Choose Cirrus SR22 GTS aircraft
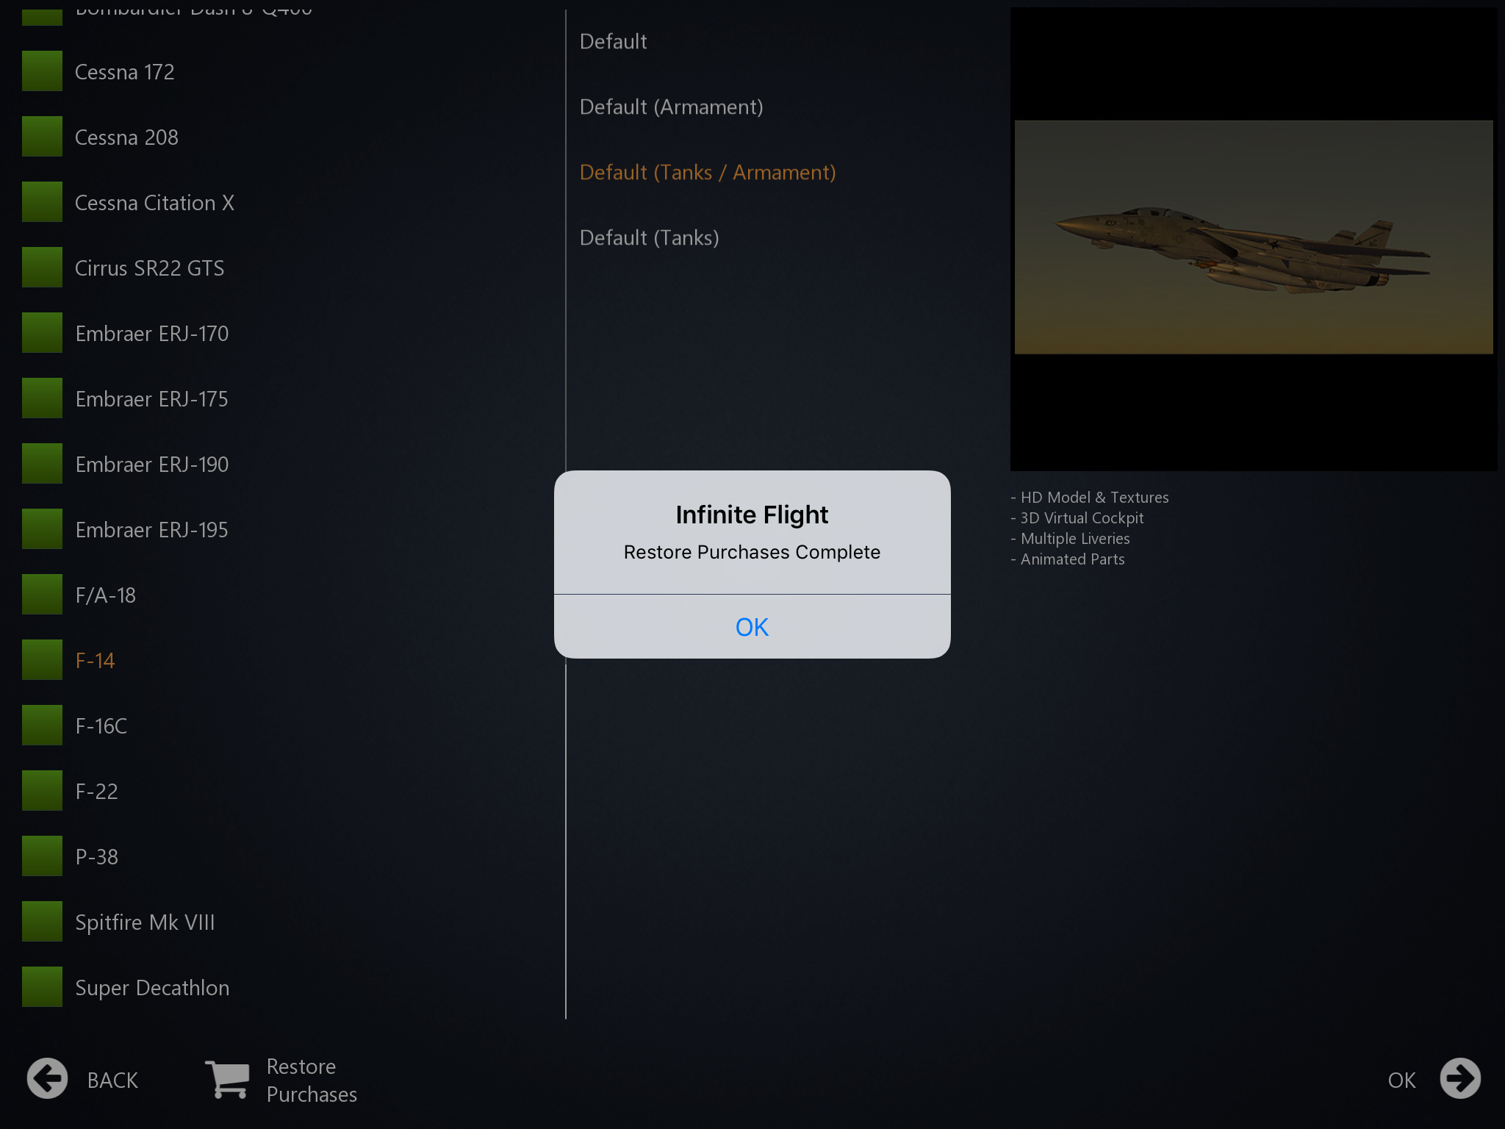The width and height of the screenshot is (1505, 1129). coord(149,268)
